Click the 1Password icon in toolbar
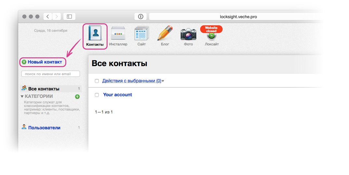Viewport: 349px width, 175px height. (x=140, y=17)
